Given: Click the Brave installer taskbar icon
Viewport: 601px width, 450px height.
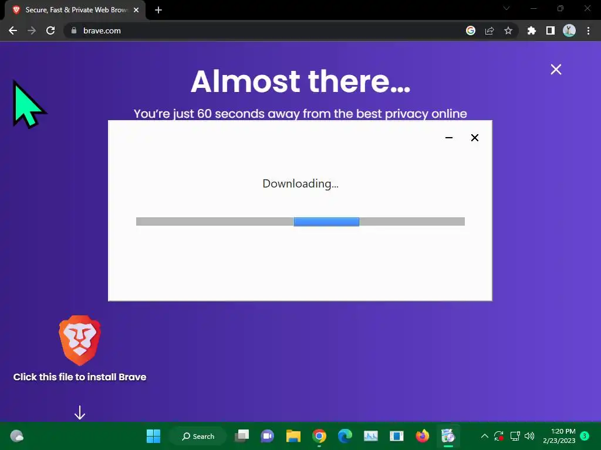Looking at the screenshot, I should click(x=448, y=436).
